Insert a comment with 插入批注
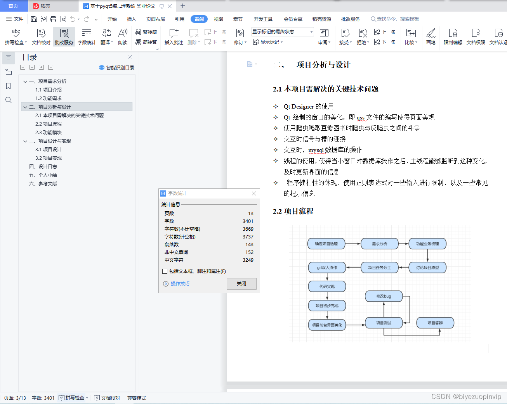 173,37
